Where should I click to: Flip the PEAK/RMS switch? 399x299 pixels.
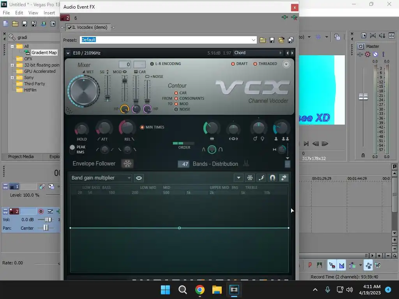72,149
